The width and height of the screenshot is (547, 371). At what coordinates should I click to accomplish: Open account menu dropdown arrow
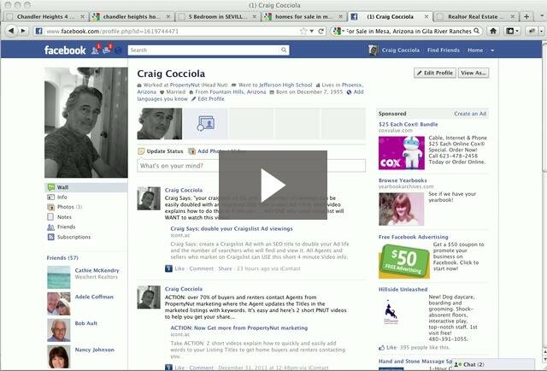point(492,50)
